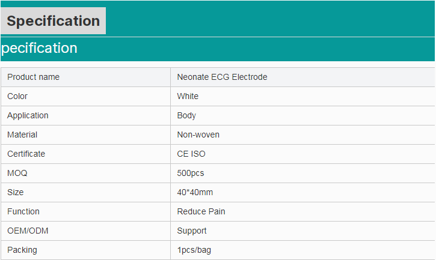Image resolution: width=436 pixels, height=260 pixels.
Task: Select the Neonate ECG Electrode value
Action: click(x=222, y=77)
